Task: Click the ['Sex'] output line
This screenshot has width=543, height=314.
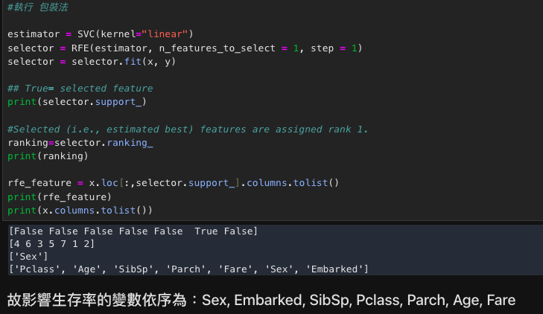Action: (28, 257)
